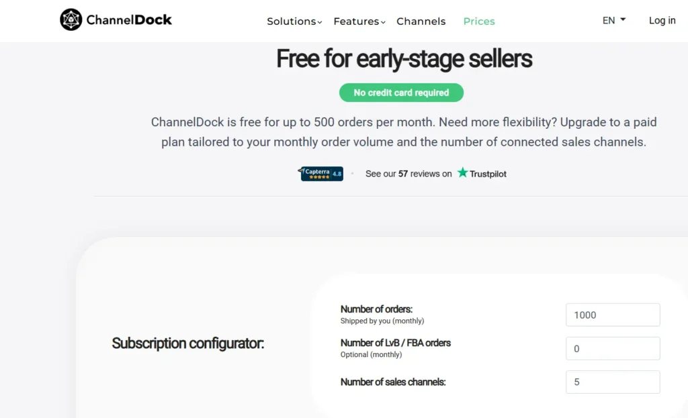Click the Log in link
The height and width of the screenshot is (418, 688).
(x=662, y=20)
